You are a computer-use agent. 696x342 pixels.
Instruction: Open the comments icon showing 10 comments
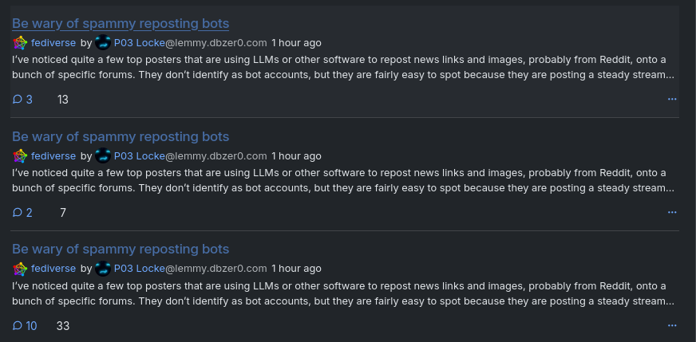pos(25,326)
